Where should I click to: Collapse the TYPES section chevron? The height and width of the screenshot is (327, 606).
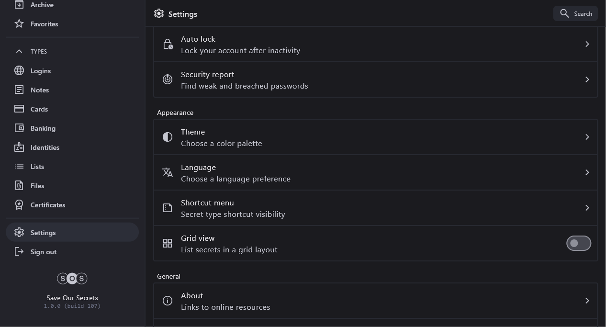click(x=19, y=51)
